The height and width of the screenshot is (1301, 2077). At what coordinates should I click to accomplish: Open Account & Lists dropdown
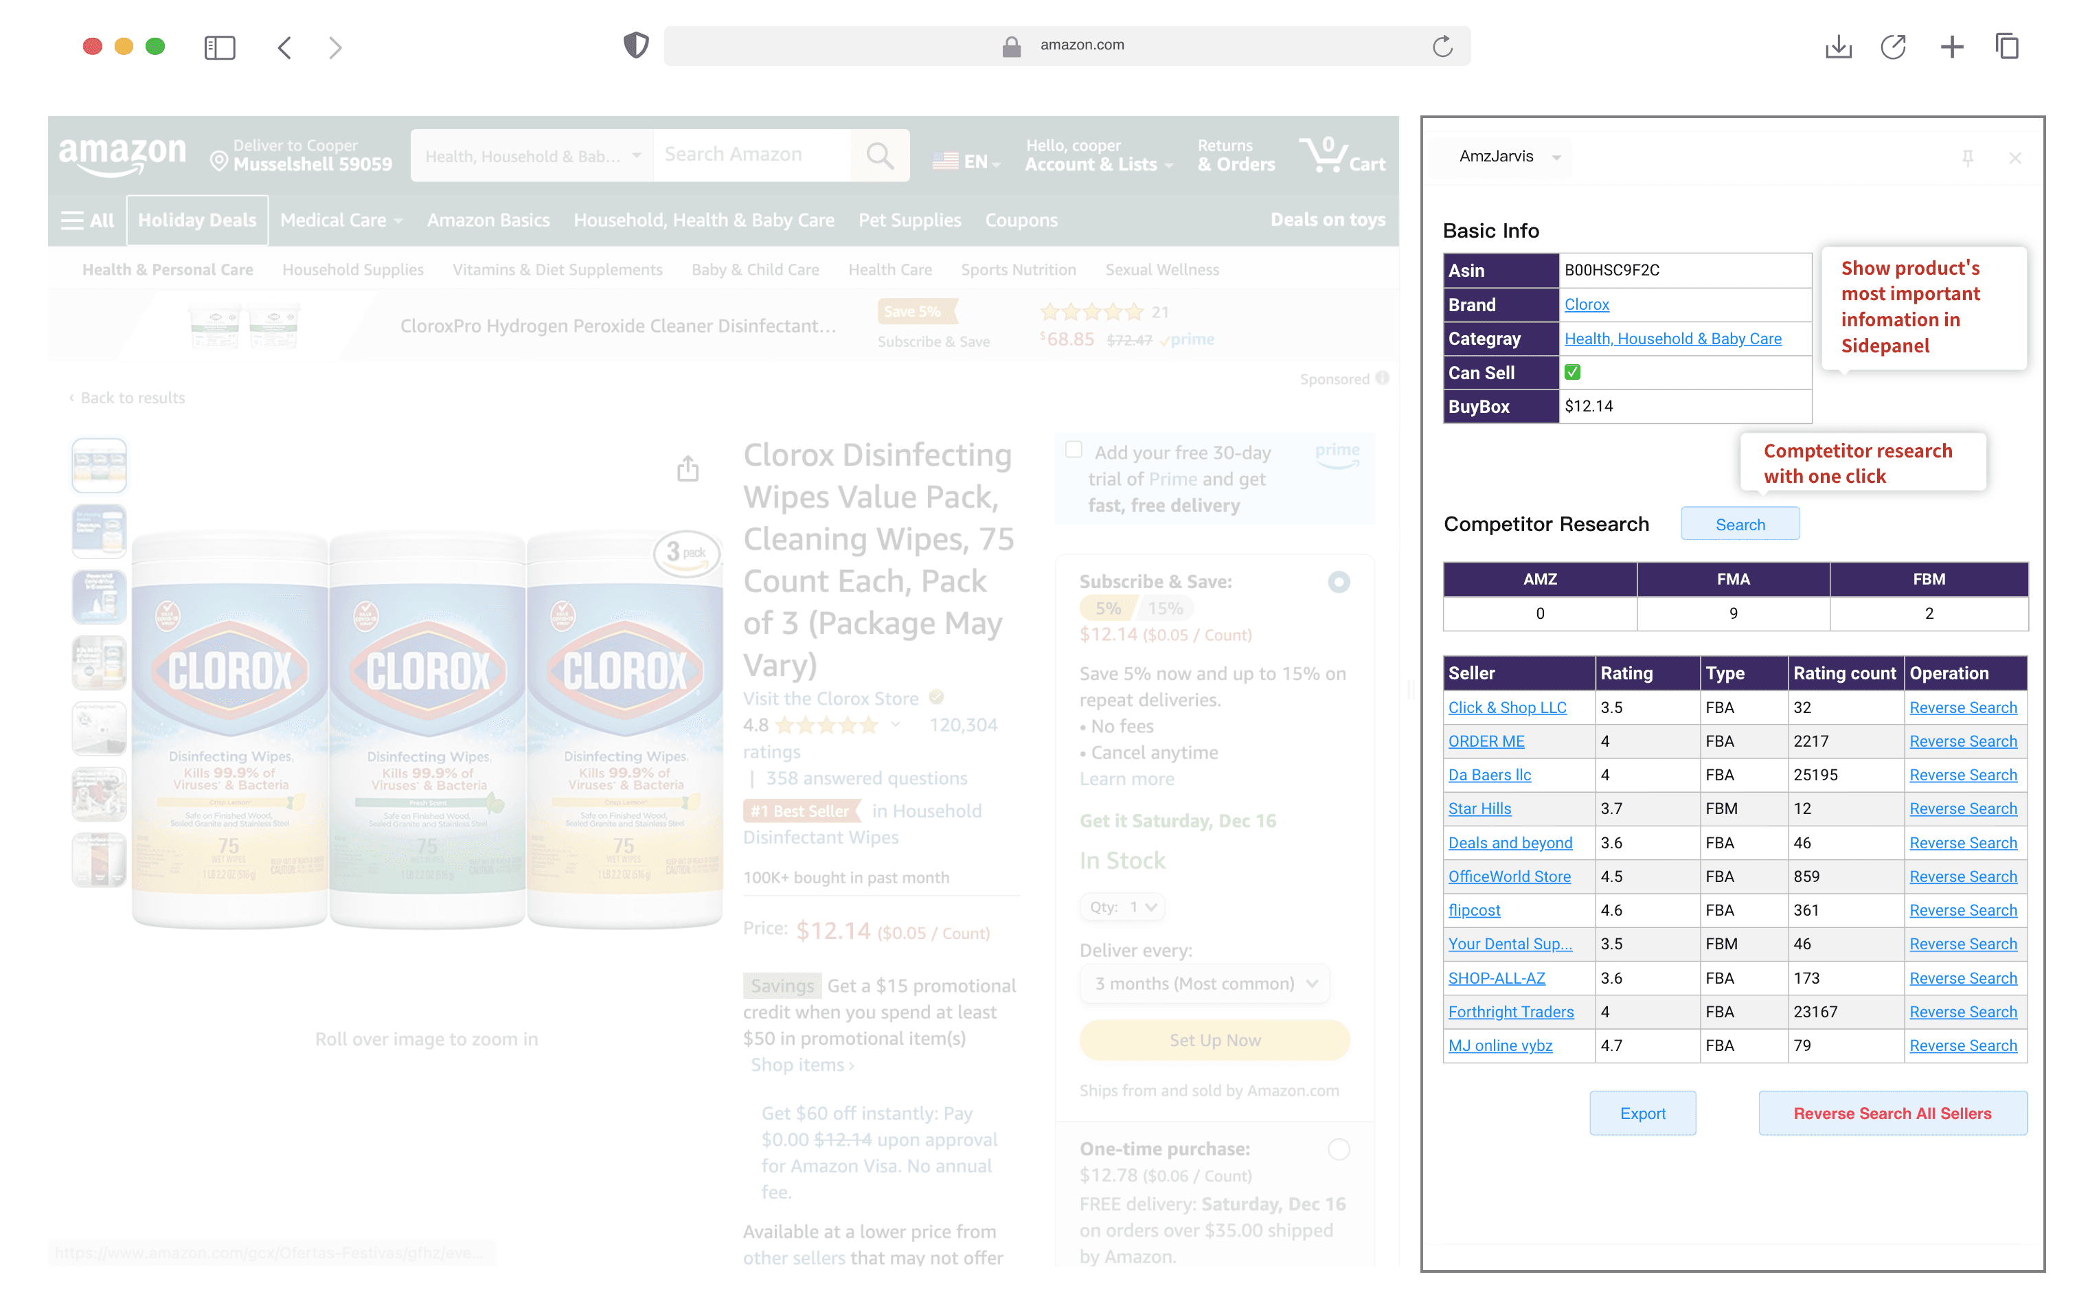tap(1098, 156)
